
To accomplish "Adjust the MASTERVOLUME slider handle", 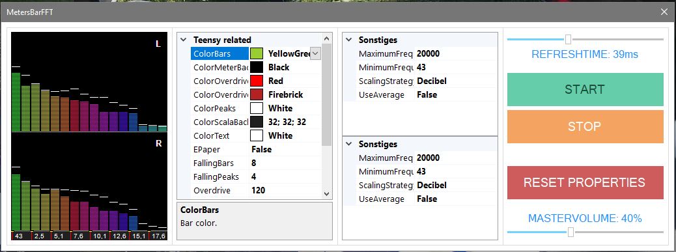I will tap(570, 232).
